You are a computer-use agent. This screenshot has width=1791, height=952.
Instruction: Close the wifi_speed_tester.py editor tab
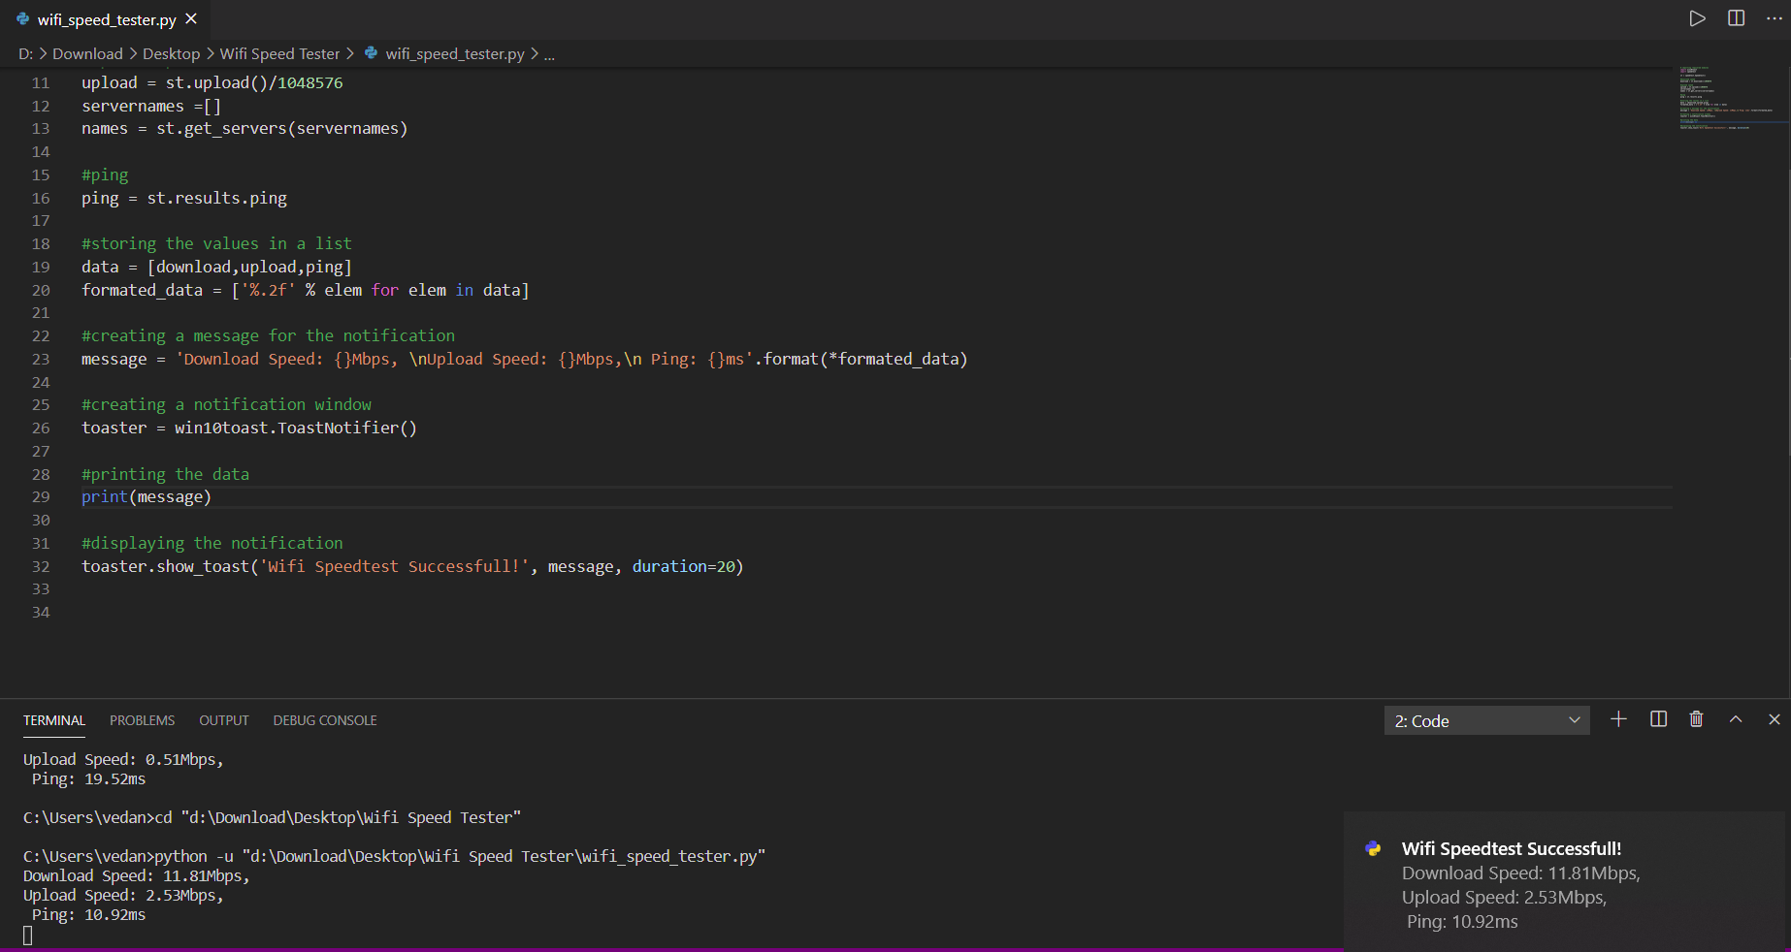(x=191, y=19)
